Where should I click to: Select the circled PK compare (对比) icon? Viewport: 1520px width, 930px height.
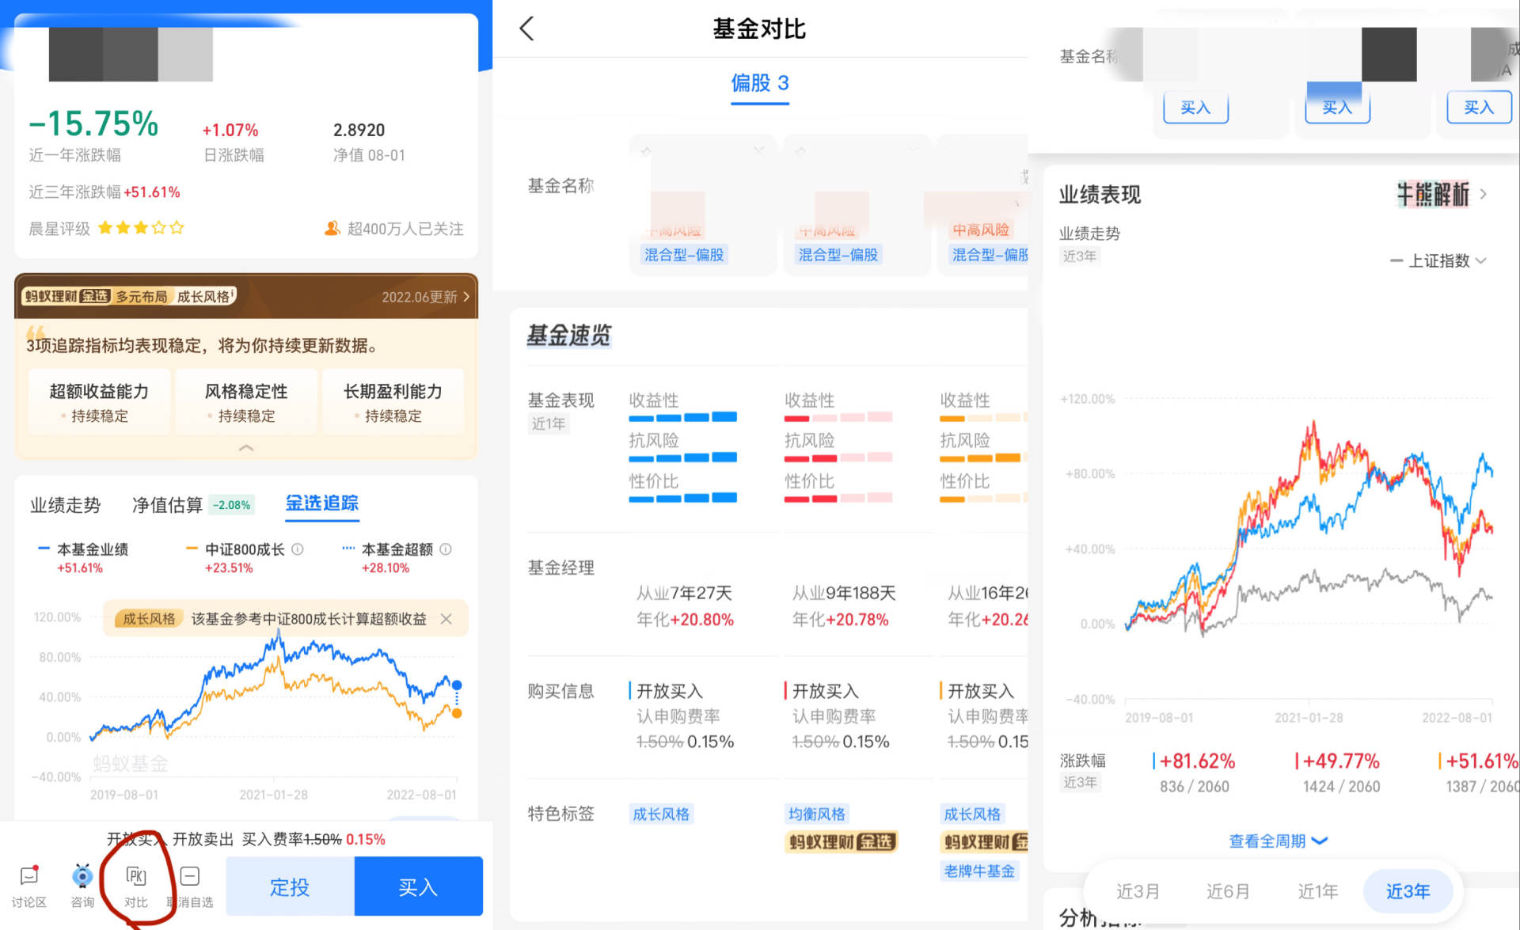coord(136,884)
